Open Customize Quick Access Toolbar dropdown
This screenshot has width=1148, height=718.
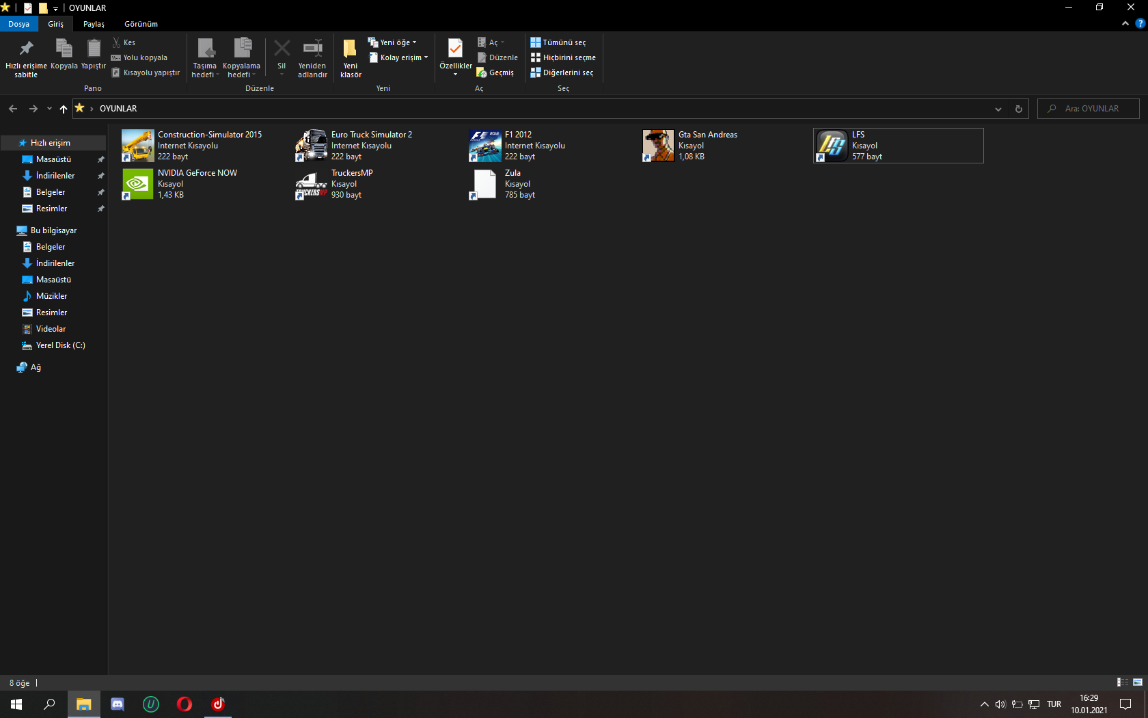coord(55,8)
